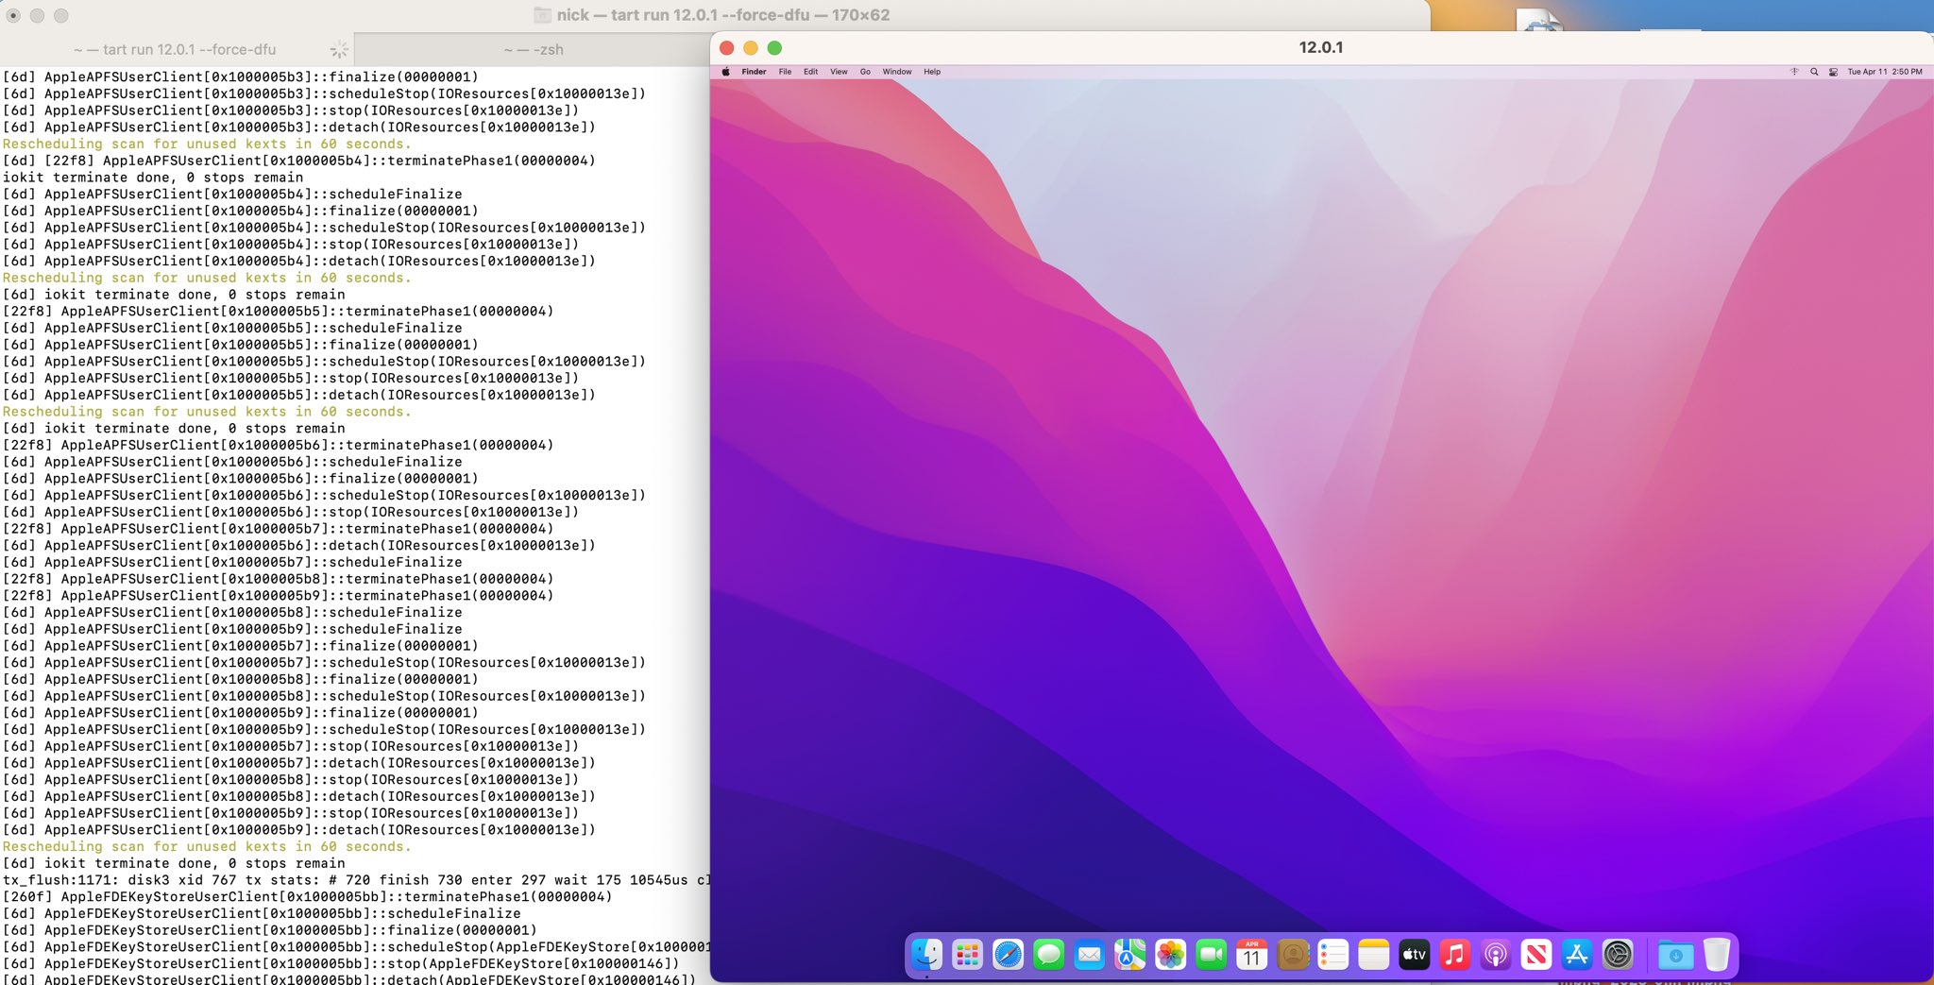Image resolution: width=1934 pixels, height=985 pixels.
Task: Open Safari from the VM dock
Action: pyautogui.click(x=1008, y=956)
